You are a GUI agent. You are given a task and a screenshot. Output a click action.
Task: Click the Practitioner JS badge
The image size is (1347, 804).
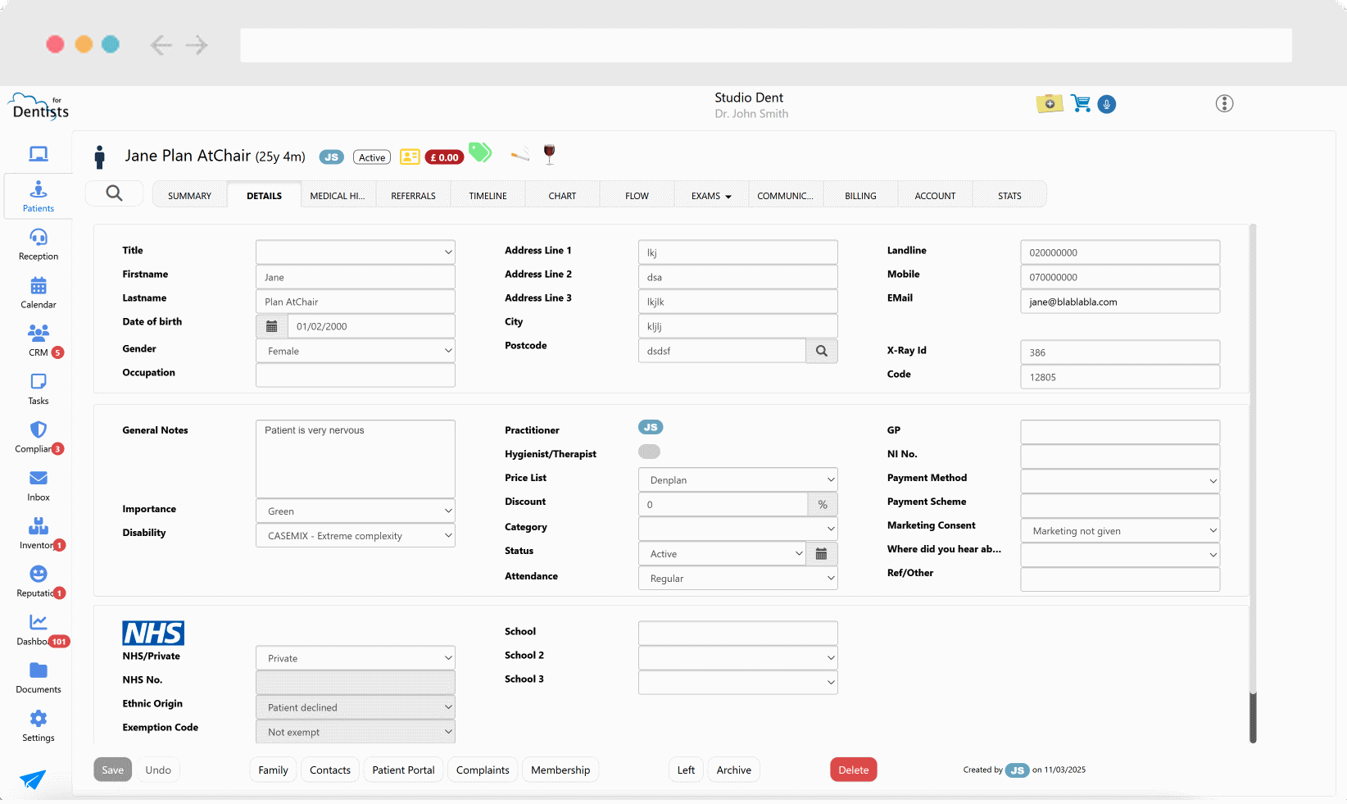(651, 427)
